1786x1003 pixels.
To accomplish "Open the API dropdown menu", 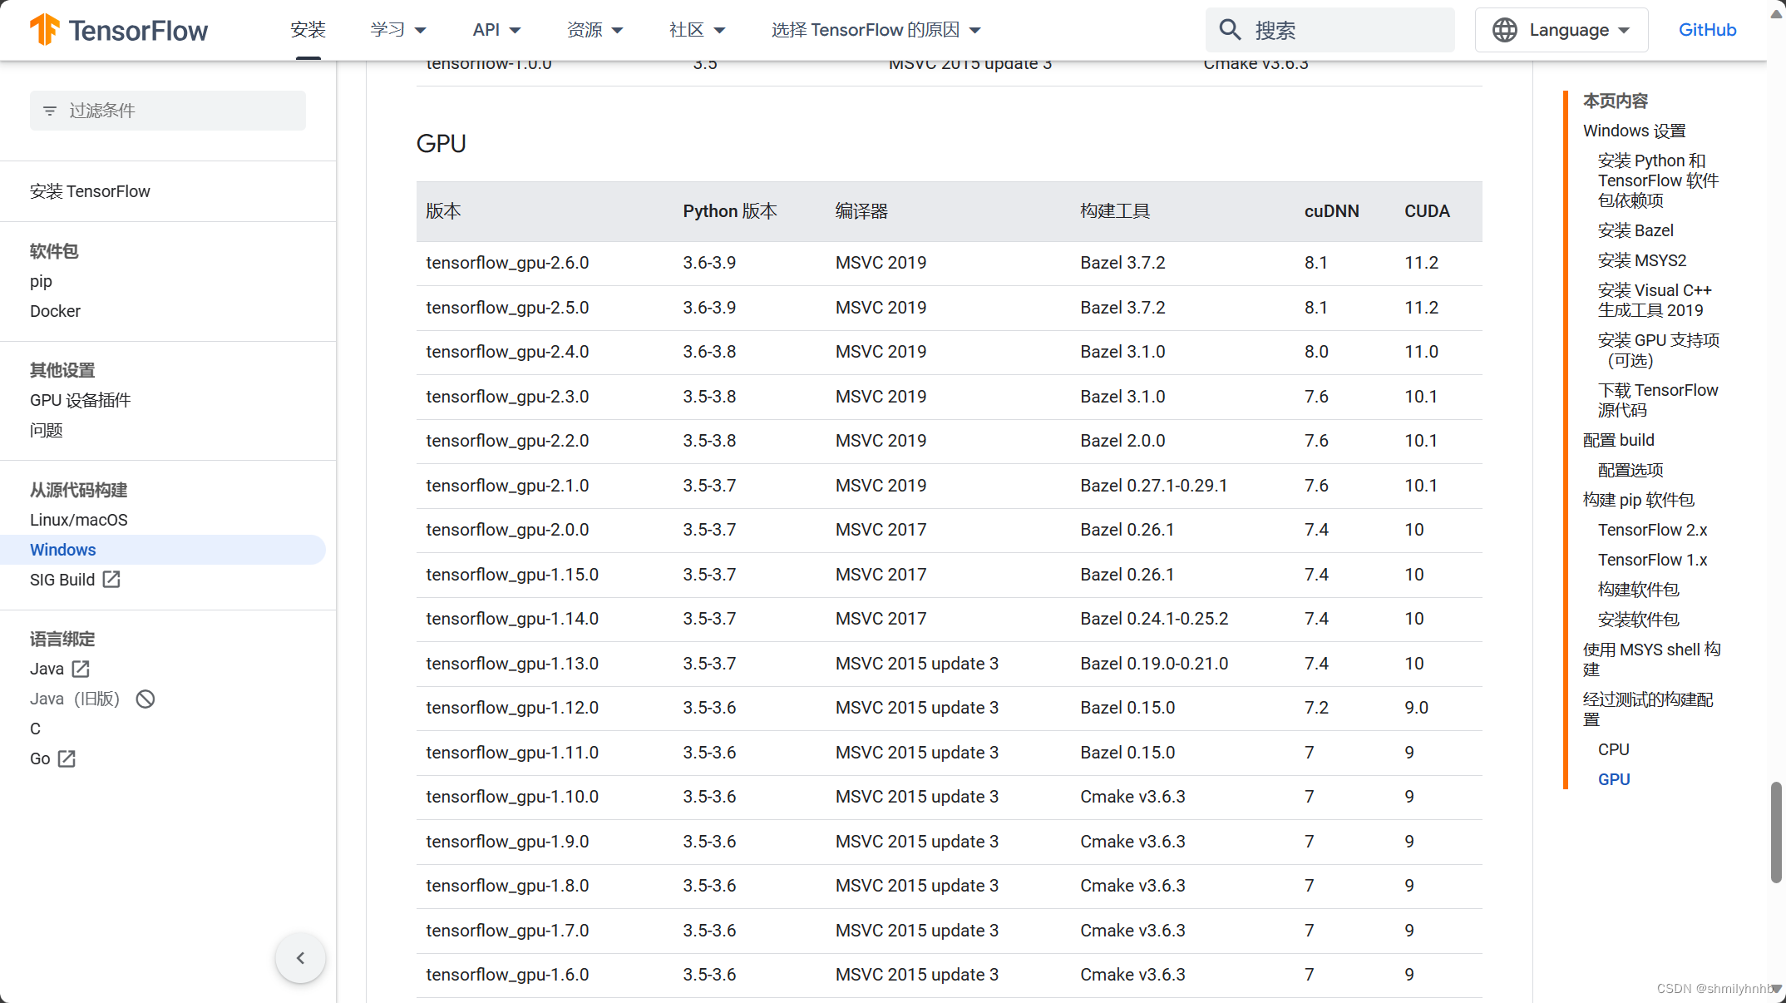I will (496, 30).
